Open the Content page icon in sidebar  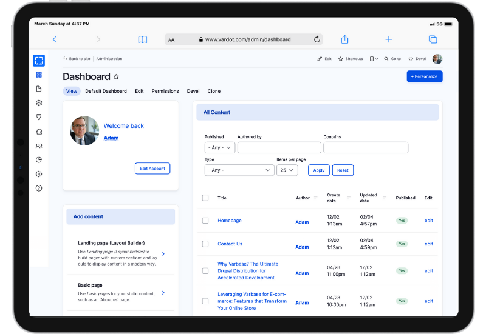tap(39, 89)
